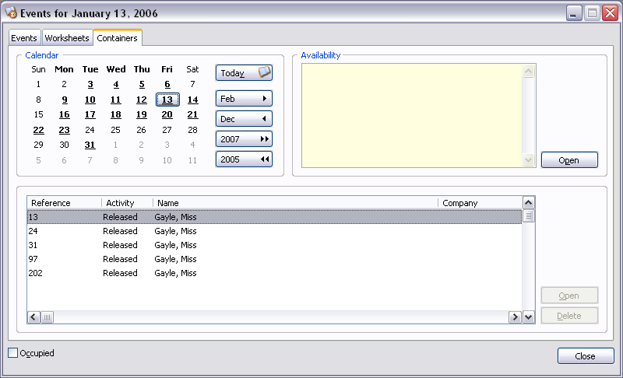
Task: Click the Close button
Action: coord(585,356)
